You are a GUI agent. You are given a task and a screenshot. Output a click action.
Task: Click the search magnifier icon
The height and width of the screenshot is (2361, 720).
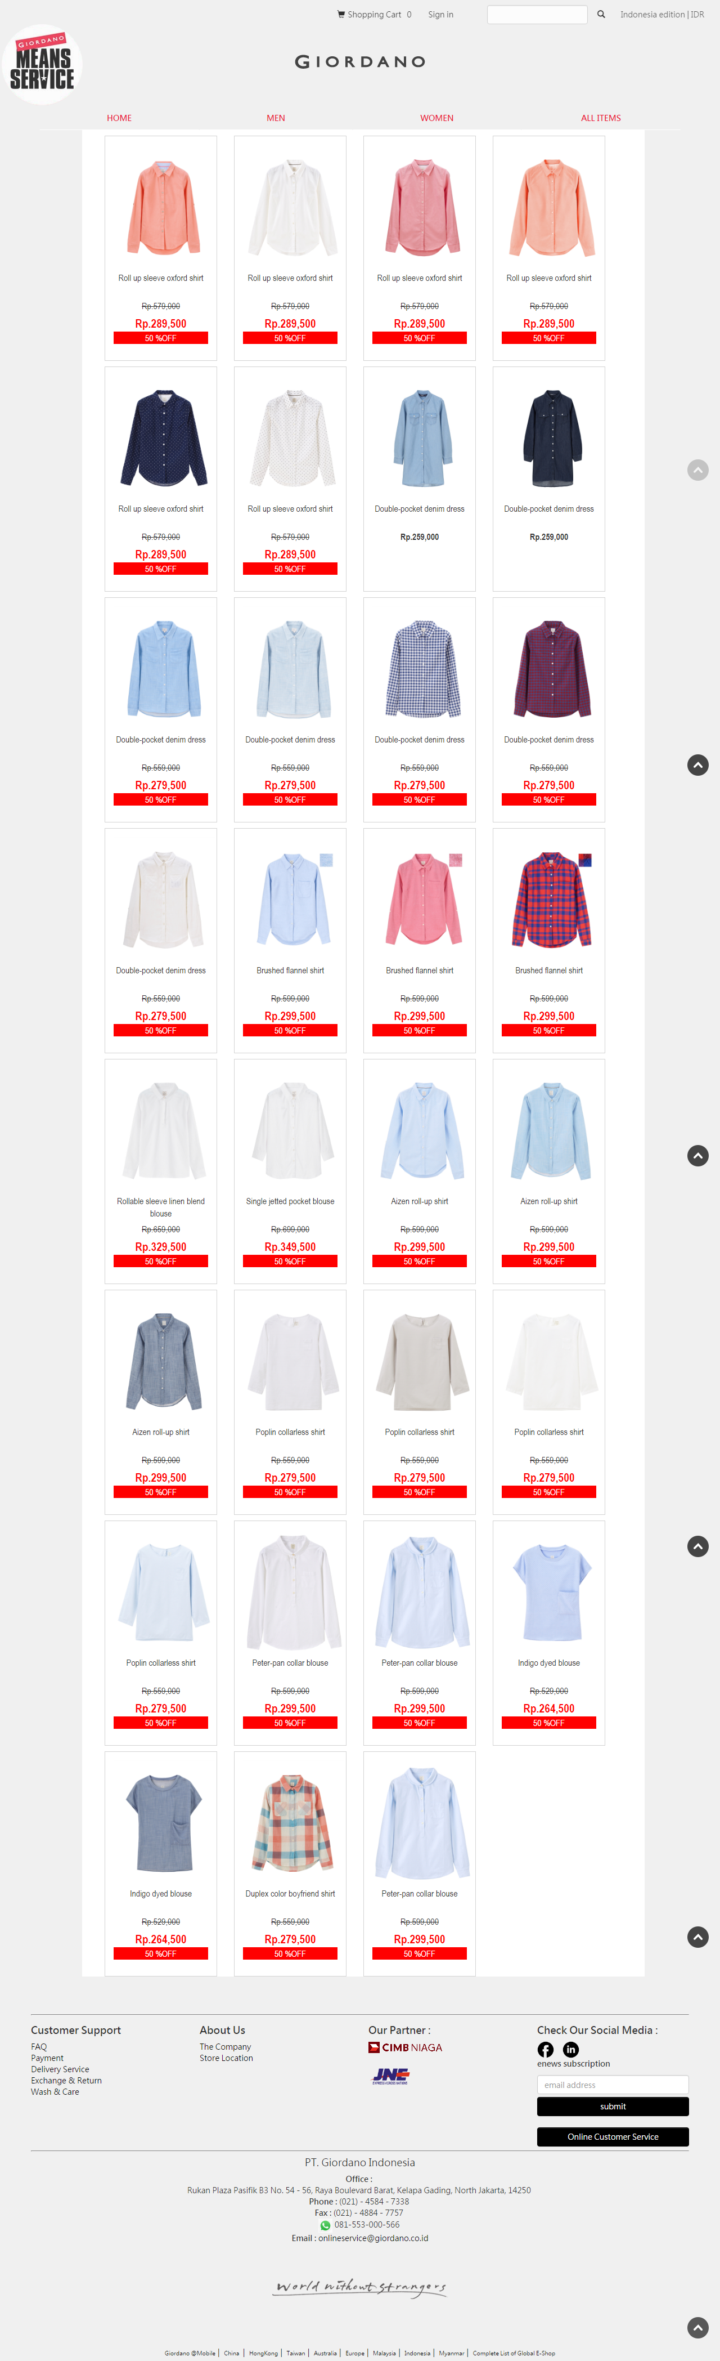(x=601, y=15)
